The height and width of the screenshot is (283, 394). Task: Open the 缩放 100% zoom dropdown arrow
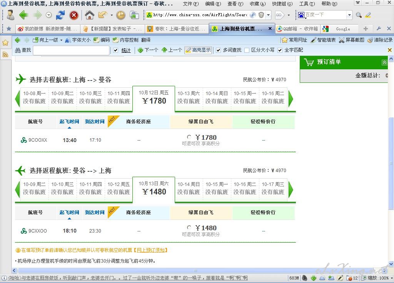click(x=392, y=278)
